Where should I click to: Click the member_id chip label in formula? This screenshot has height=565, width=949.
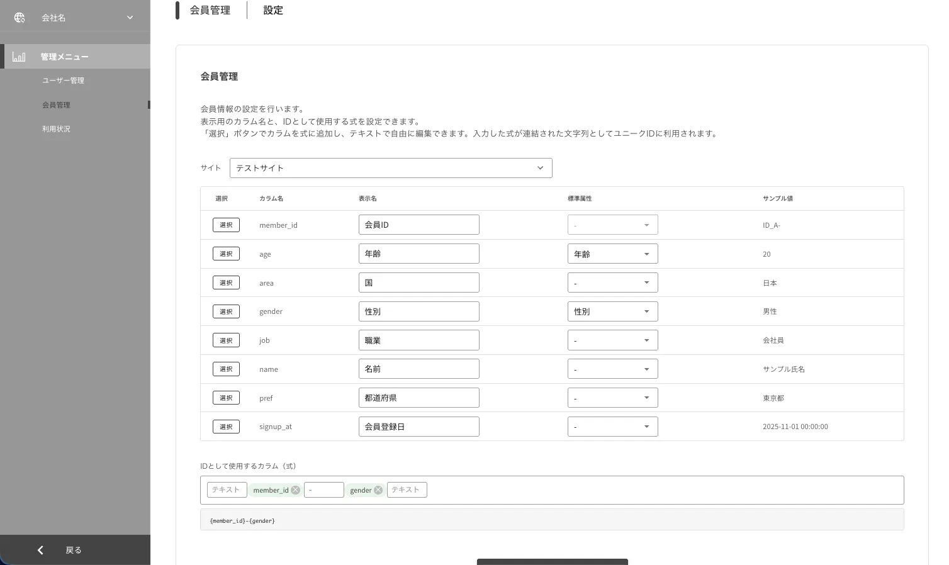pos(271,490)
